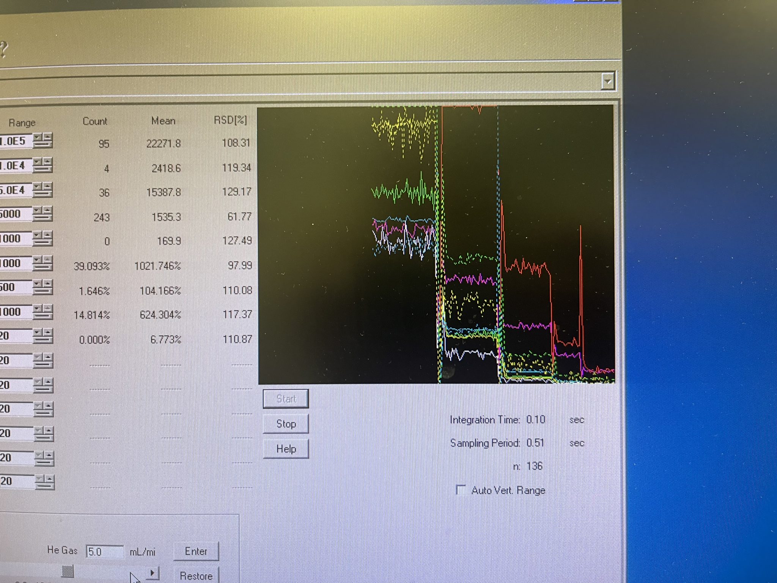Click the bar under the 1.0E5 row's stepper arrows
Screen dimensions: 777x583
42,144
